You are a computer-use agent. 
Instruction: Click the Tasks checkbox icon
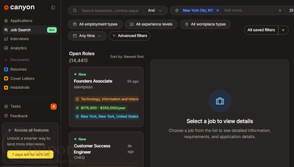(6, 106)
